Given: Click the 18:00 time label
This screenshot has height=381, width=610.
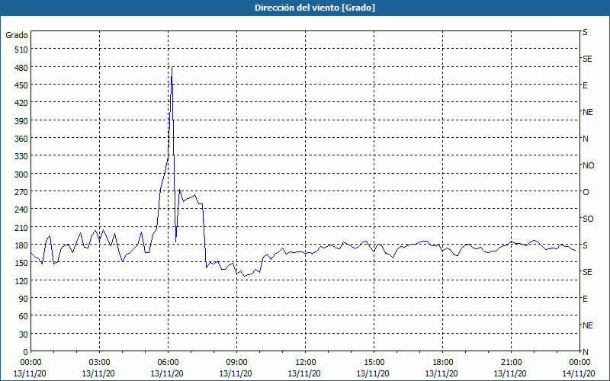Looking at the screenshot, I should coord(442,363).
